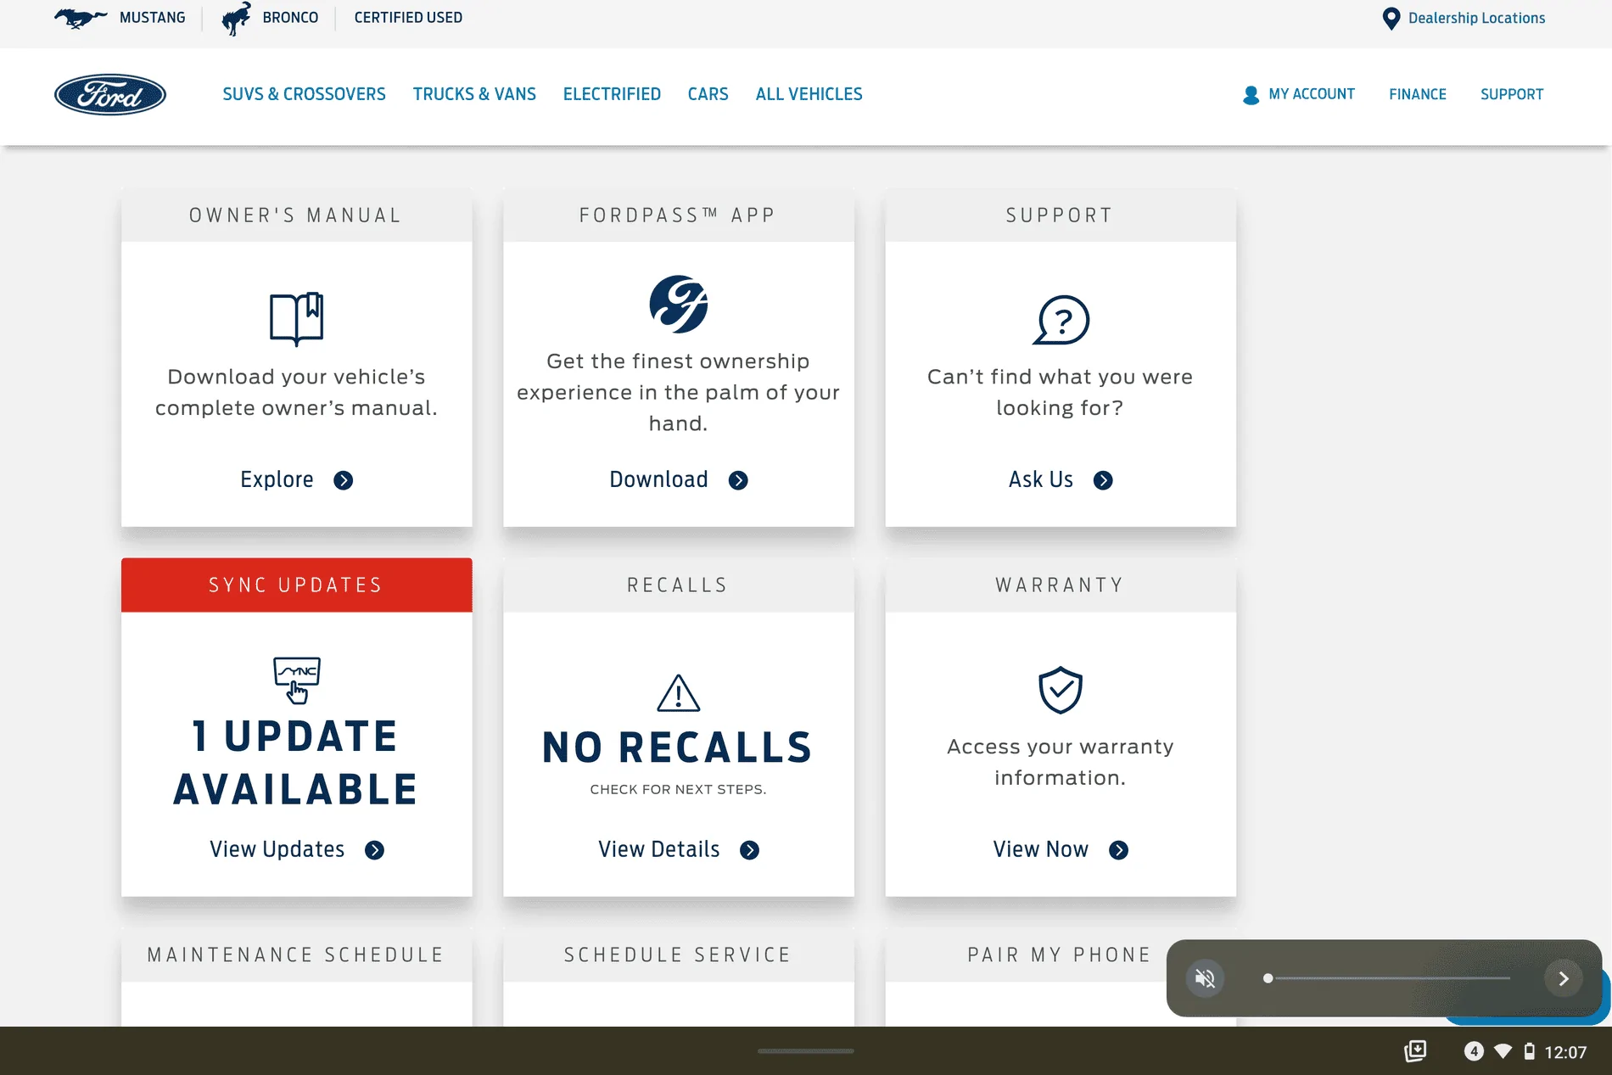
Task: Unmute using the muted speaker icon
Action: pos(1205,978)
